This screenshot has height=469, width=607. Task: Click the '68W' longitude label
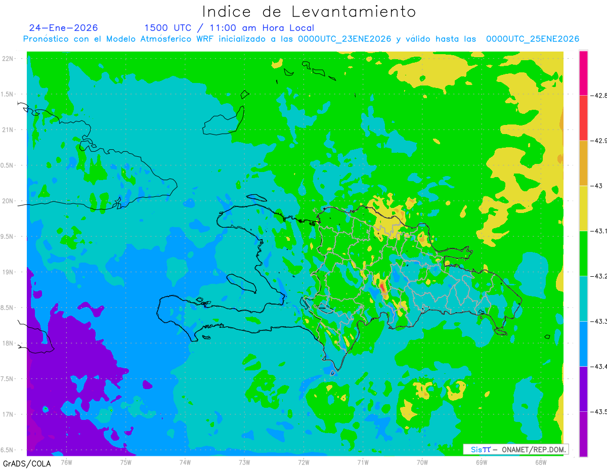pyautogui.click(x=540, y=462)
